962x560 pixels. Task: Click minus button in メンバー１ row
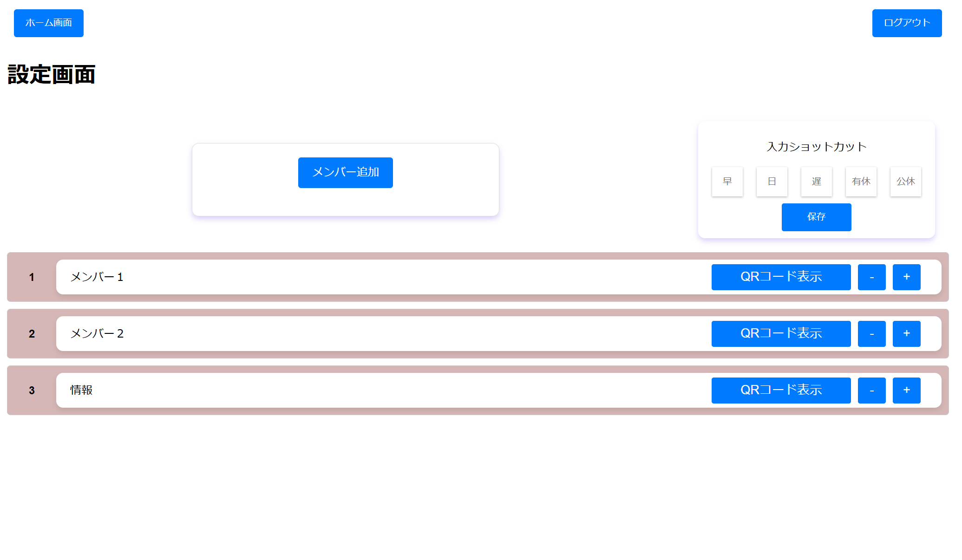click(x=871, y=277)
